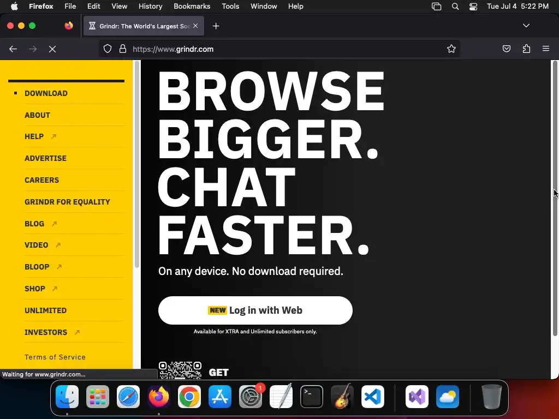Close the Grindr tab
The width and height of the screenshot is (559, 419).
point(195,26)
